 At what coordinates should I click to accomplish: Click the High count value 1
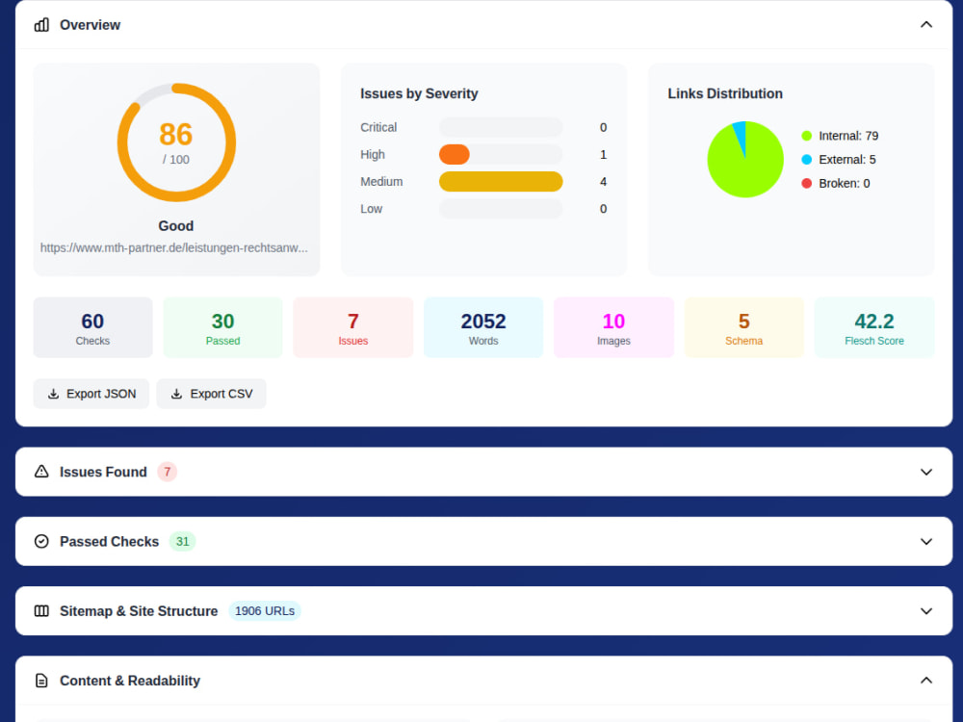[x=603, y=155]
